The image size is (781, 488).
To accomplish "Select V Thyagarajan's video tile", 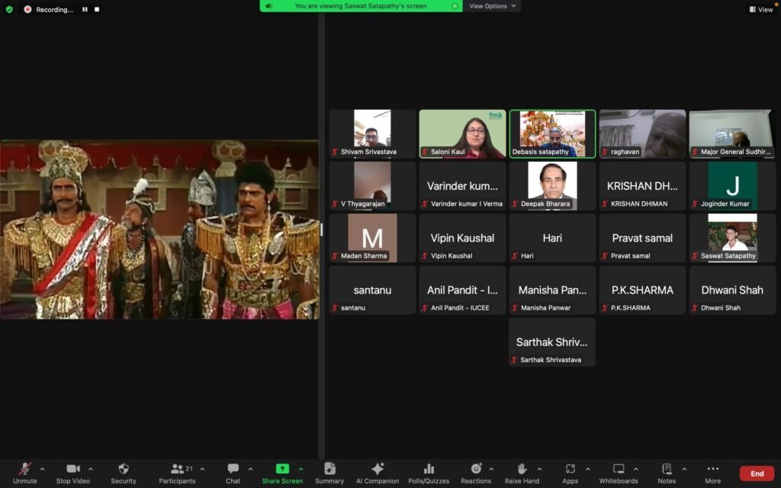I will (372, 186).
